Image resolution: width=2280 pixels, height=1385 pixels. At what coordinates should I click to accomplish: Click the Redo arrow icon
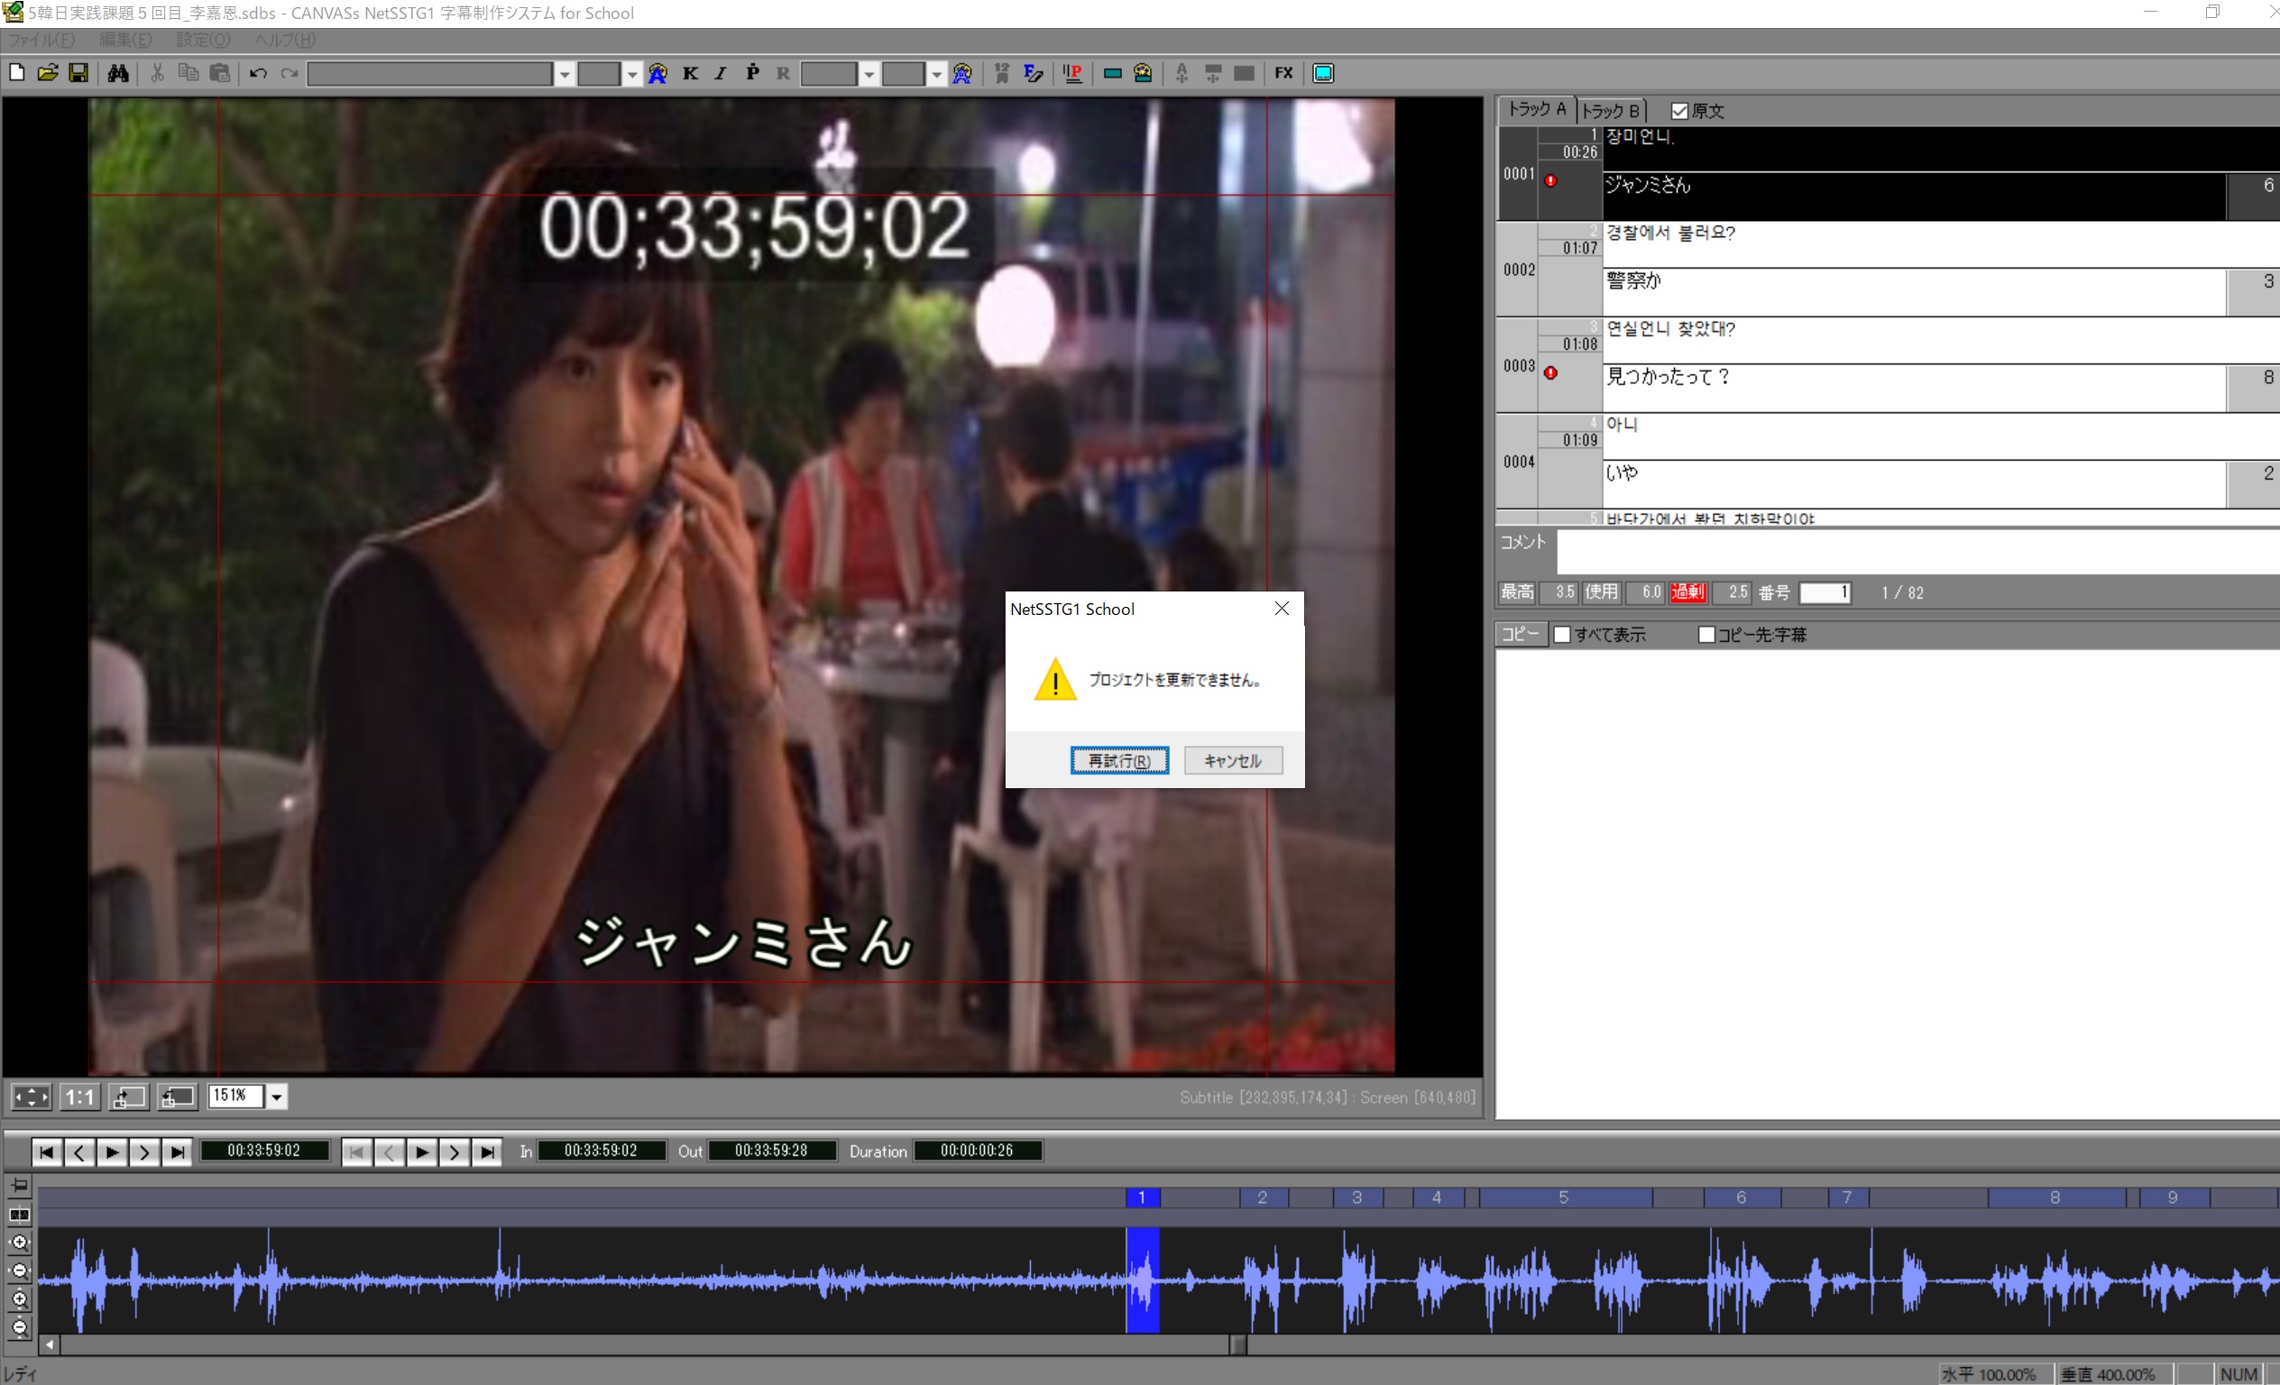(290, 73)
